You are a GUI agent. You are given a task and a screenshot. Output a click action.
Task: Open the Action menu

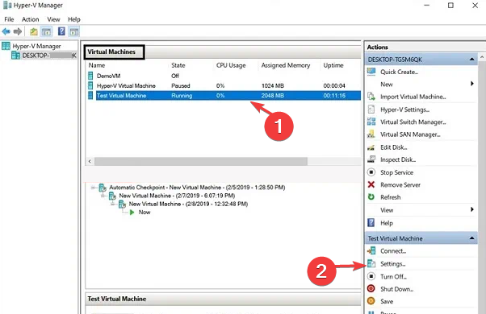coord(31,19)
